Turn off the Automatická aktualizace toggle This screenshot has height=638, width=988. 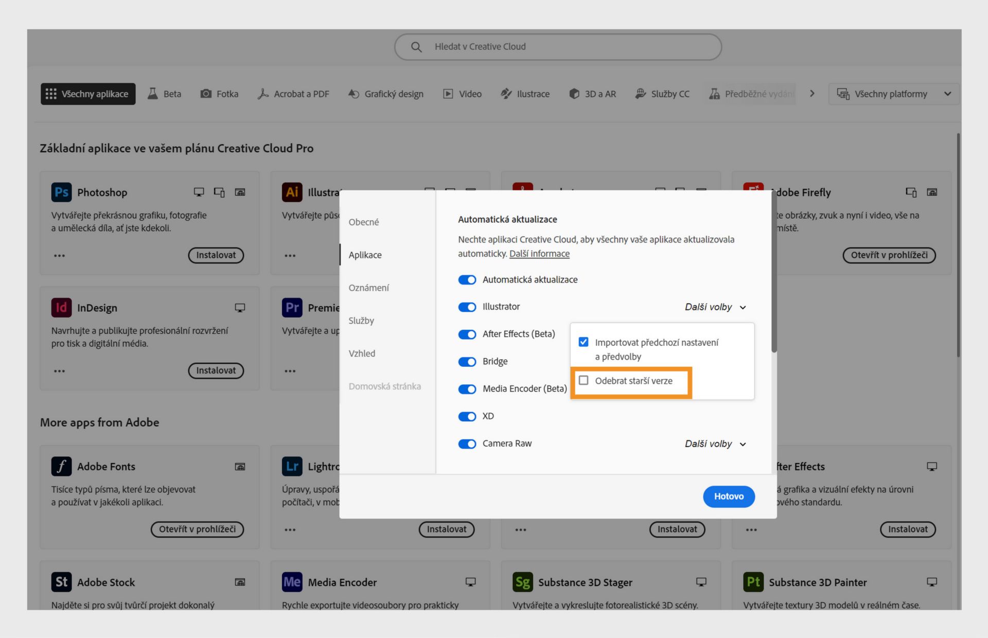pyautogui.click(x=467, y=280)
